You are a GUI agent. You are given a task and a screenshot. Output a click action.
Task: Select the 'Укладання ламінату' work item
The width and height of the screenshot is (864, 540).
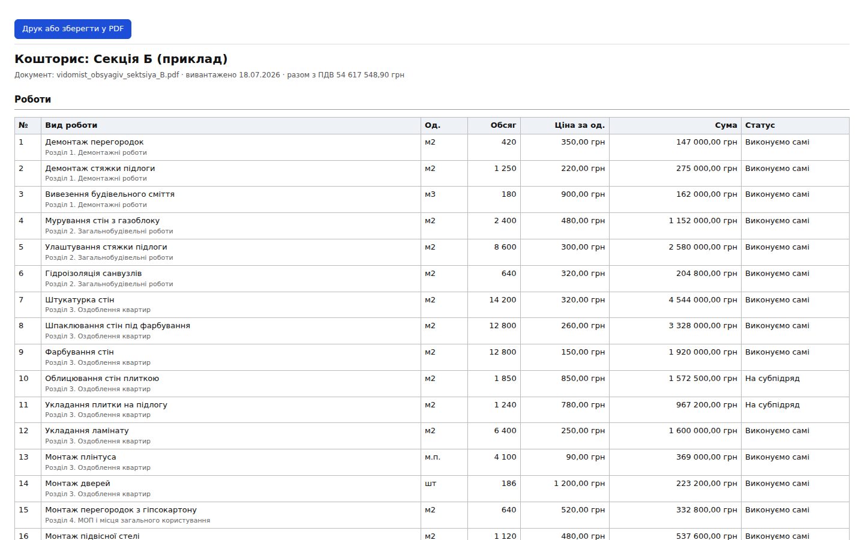click(87, 431)
